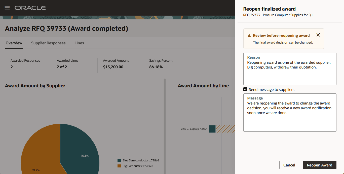
Task: Dismiss the review warning banner
Action: point(318,35)
